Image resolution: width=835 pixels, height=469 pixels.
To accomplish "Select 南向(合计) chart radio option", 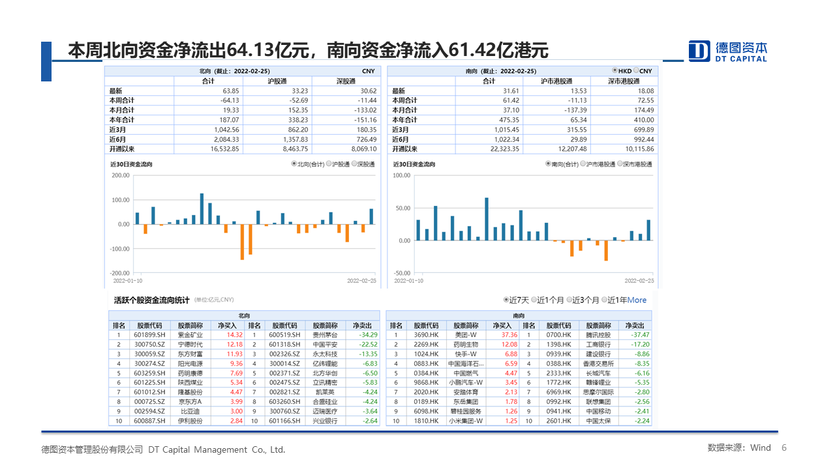I will [x=549, y=164].
